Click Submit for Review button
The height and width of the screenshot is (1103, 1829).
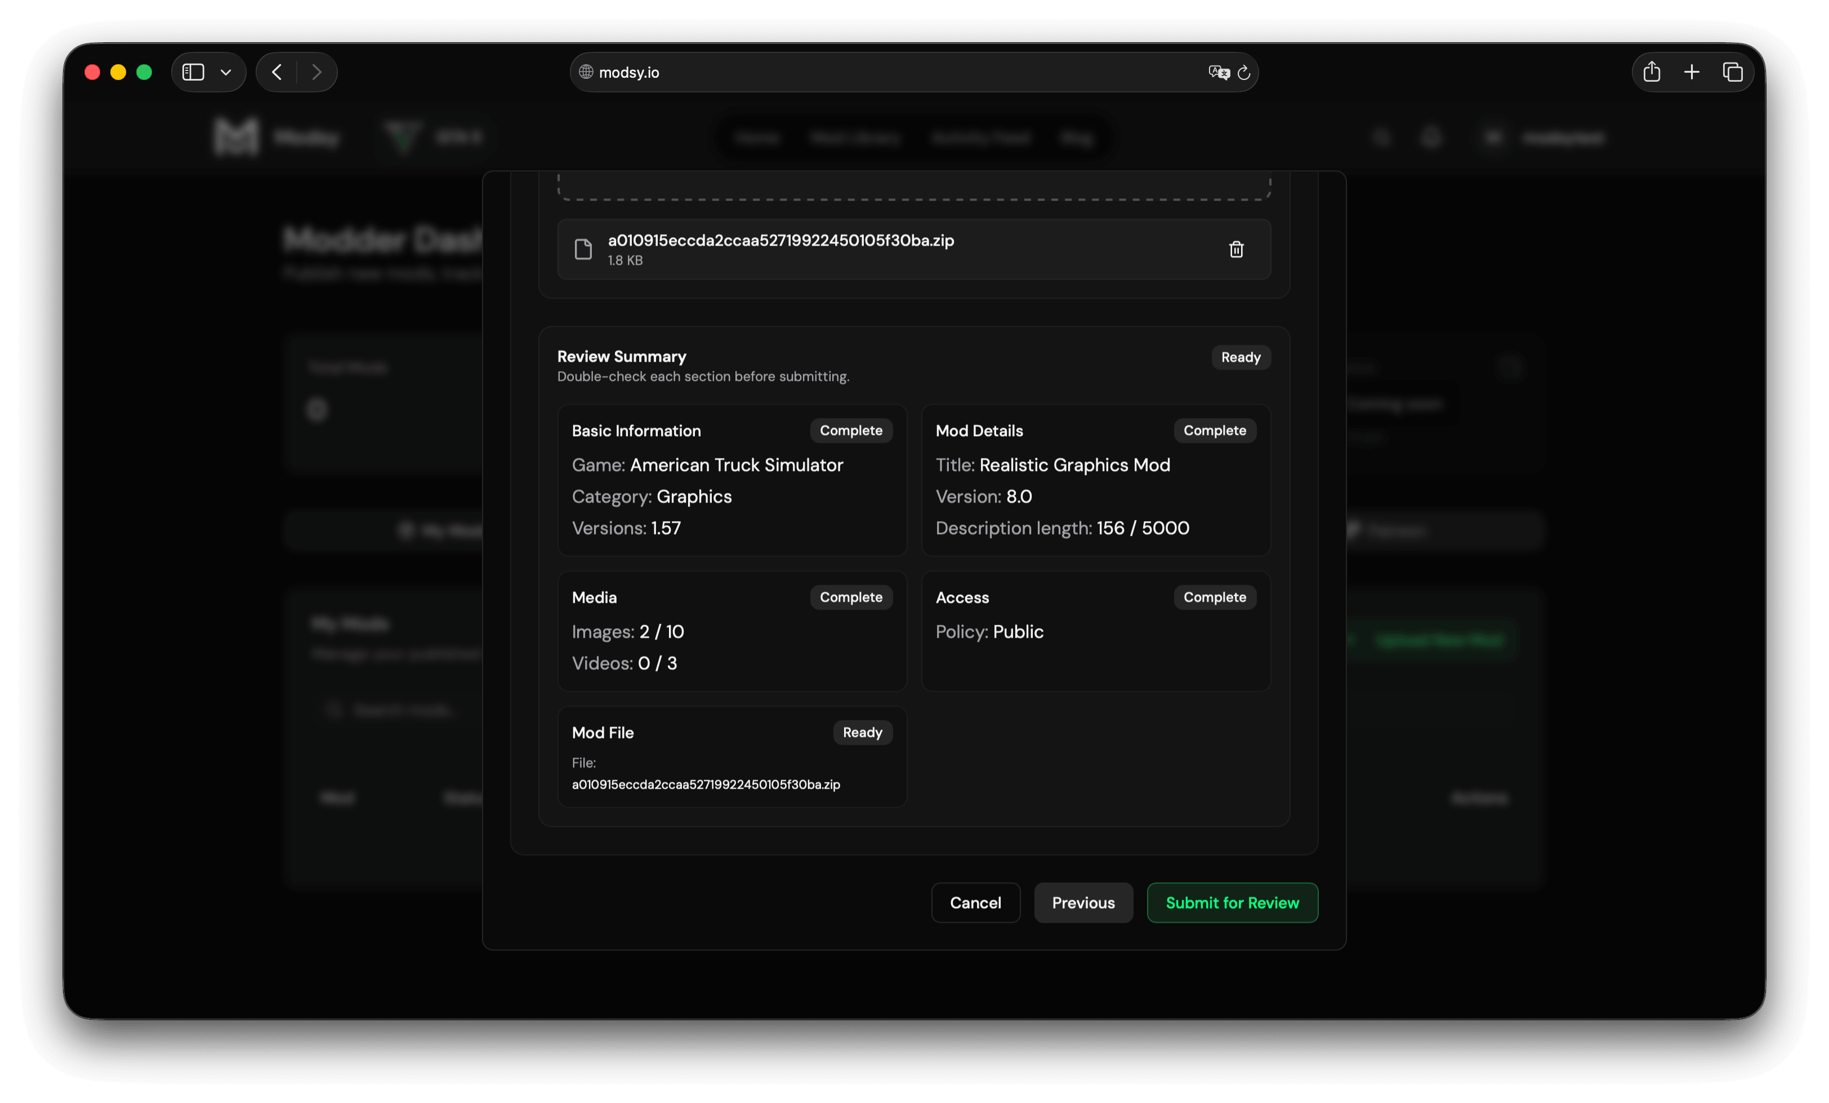tap(1232, 902)
